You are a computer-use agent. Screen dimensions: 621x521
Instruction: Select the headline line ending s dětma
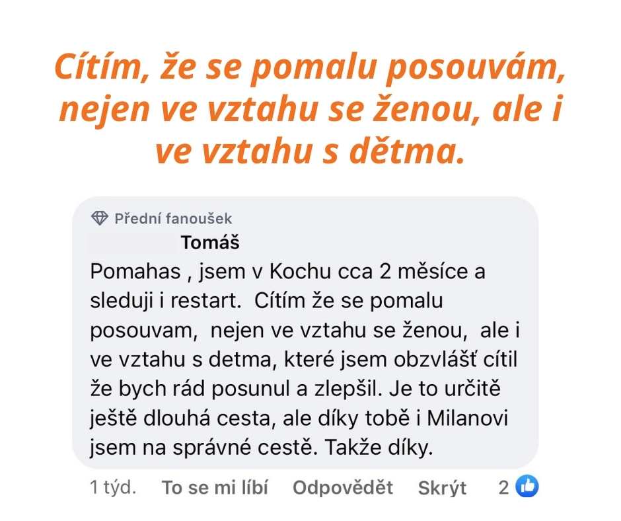310,151
